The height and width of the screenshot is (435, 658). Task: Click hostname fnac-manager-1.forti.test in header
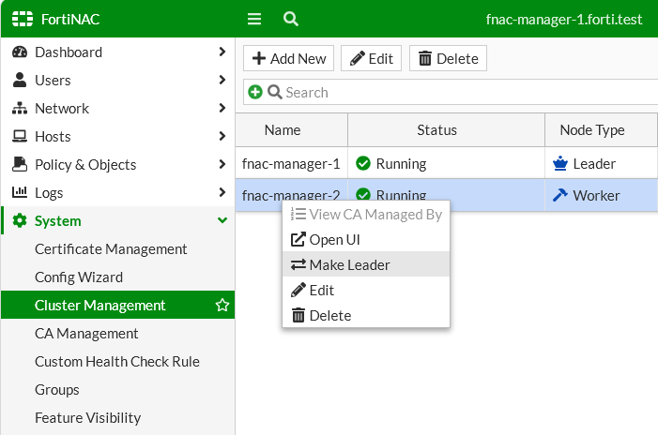(564, 20)
